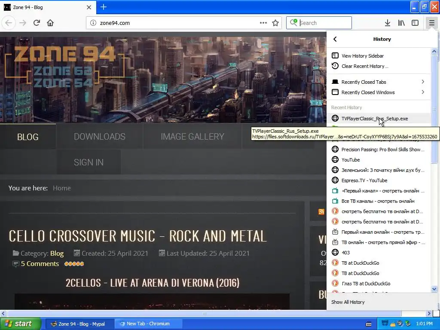Image resolution: width=440 pixels, height=330 pixels.
Task: Open the 403 history entry
Action: coord(379,253)
